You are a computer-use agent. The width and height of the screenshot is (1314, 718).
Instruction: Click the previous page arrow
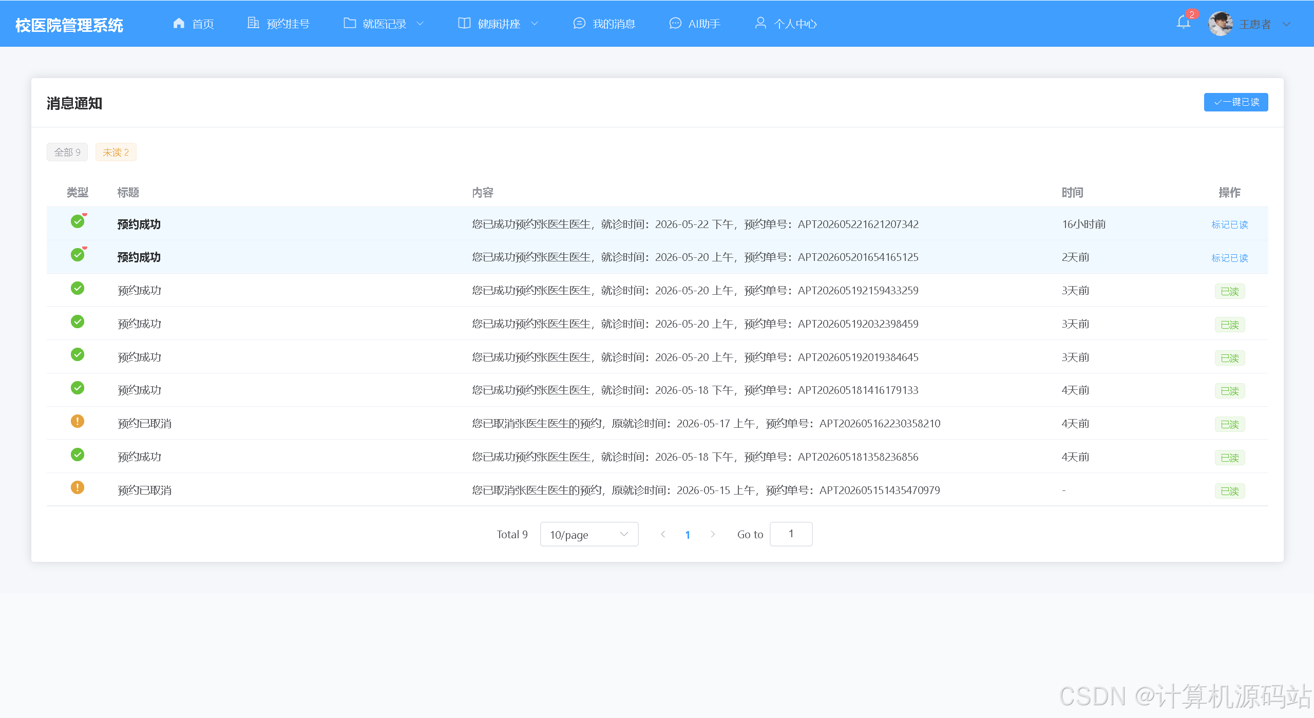tap(663, 534)
